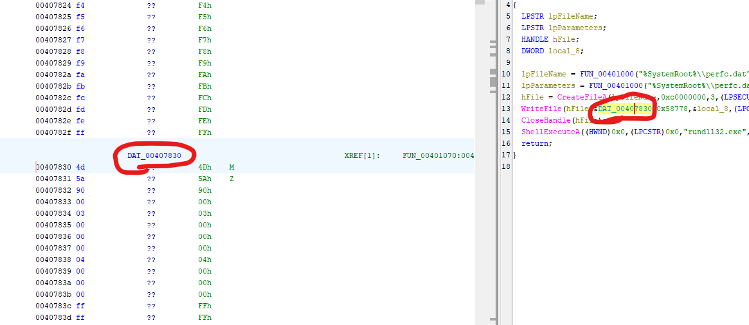This screenshot has width=749, height=325.
Task: Click the listing vertical scrollbar thumb at top
Action: [480, 3]
